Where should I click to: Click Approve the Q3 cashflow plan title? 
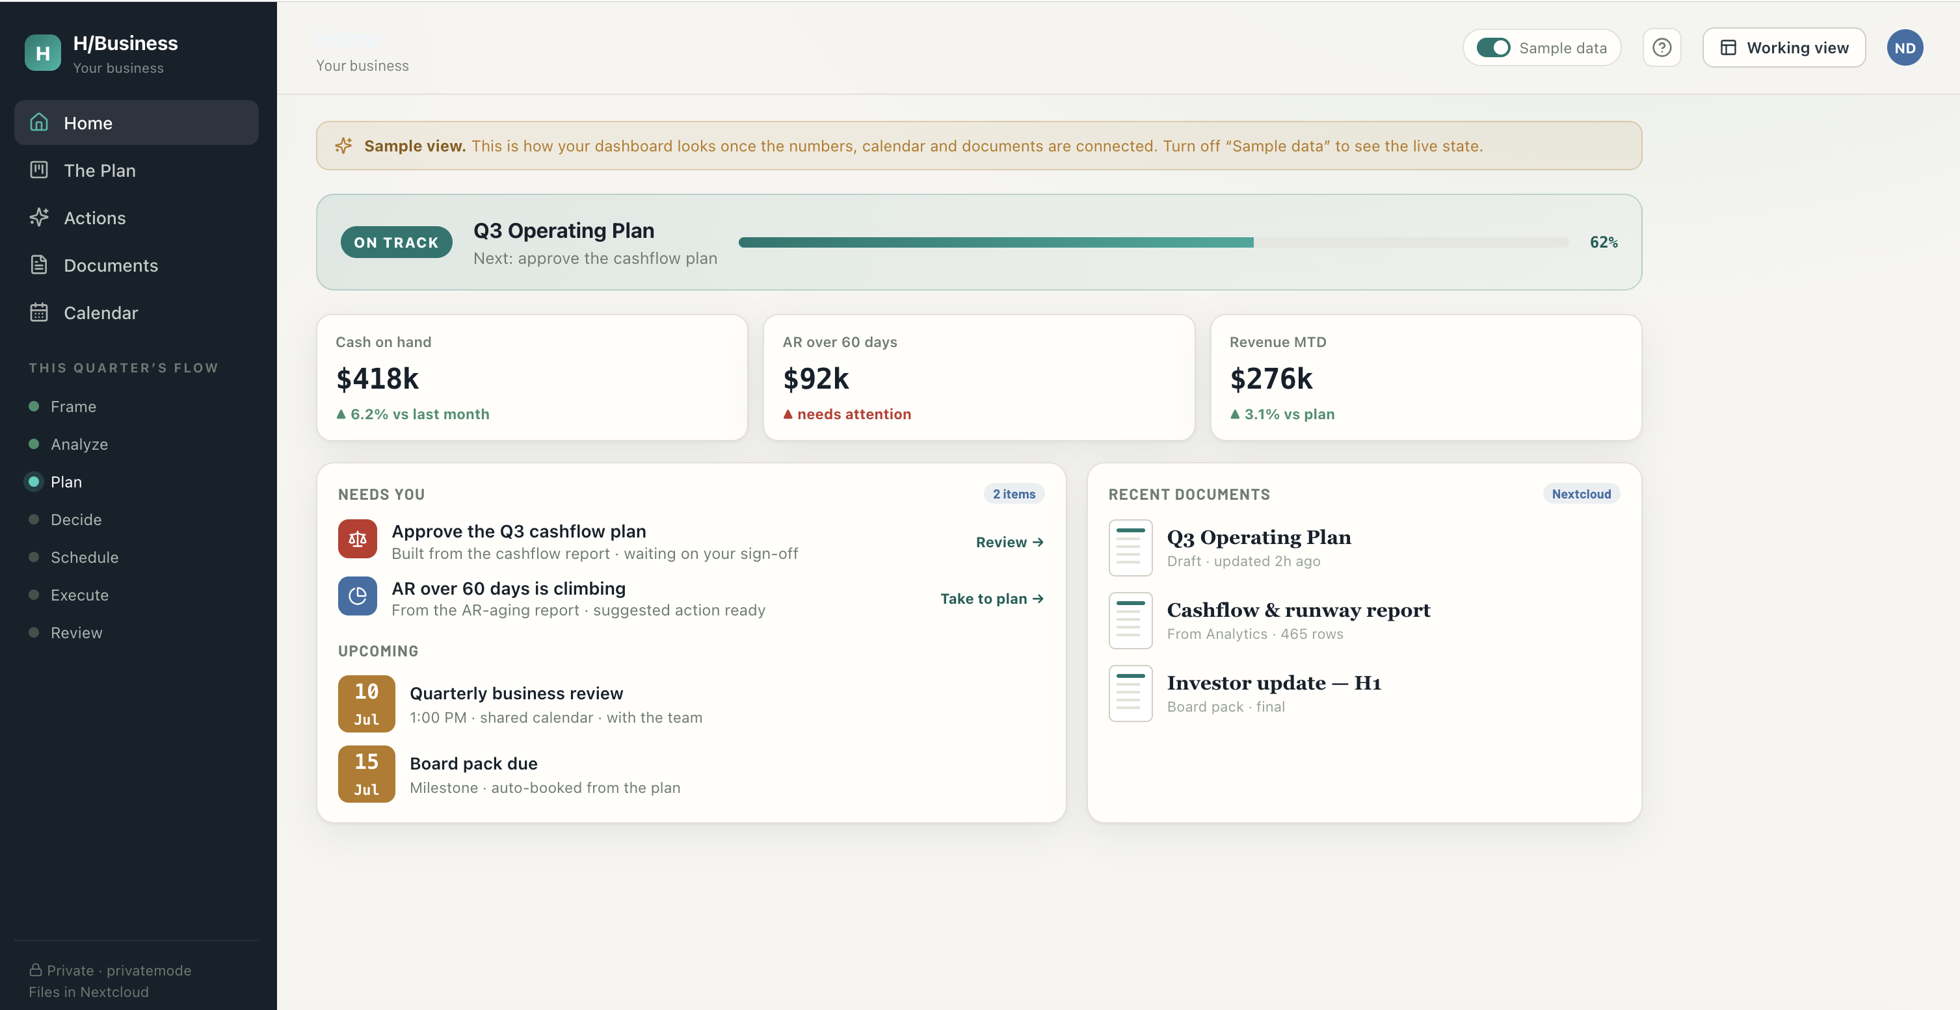pos(518,531)
